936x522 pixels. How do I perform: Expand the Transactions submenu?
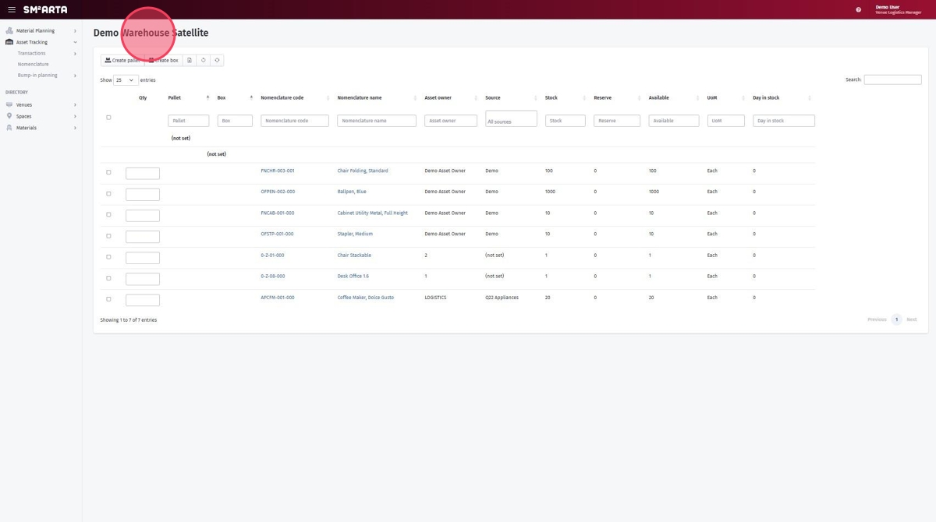(x=31, y=52)
